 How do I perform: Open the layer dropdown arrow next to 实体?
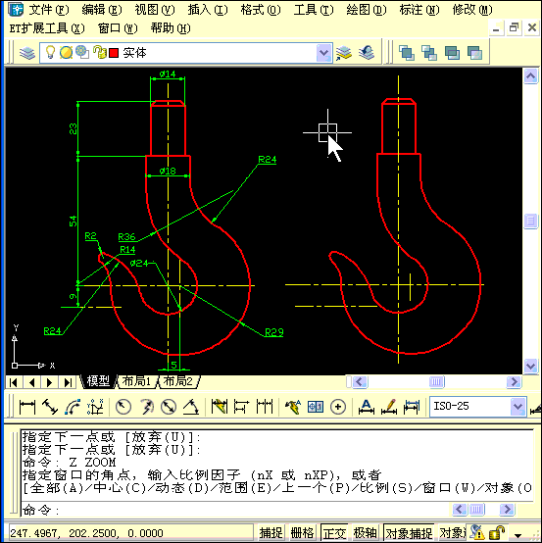pos(323,53)
